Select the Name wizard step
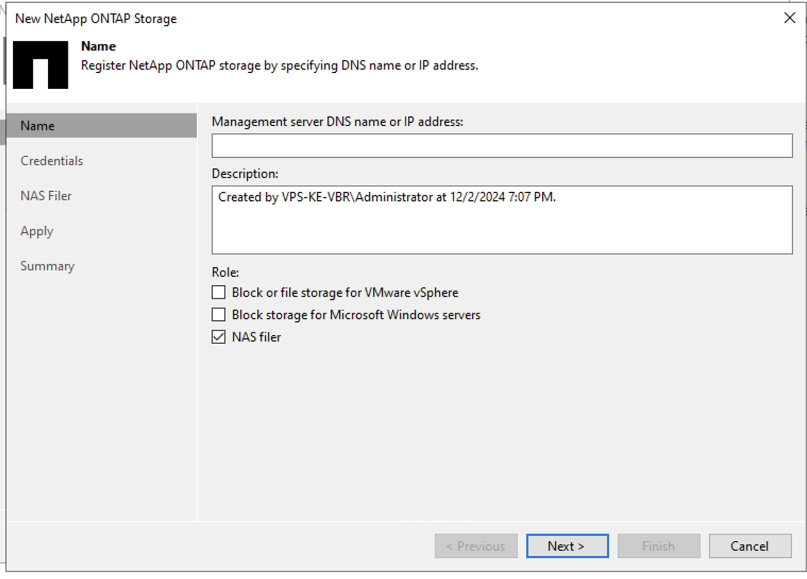The image size is (807, 579). tap(102, 126)
